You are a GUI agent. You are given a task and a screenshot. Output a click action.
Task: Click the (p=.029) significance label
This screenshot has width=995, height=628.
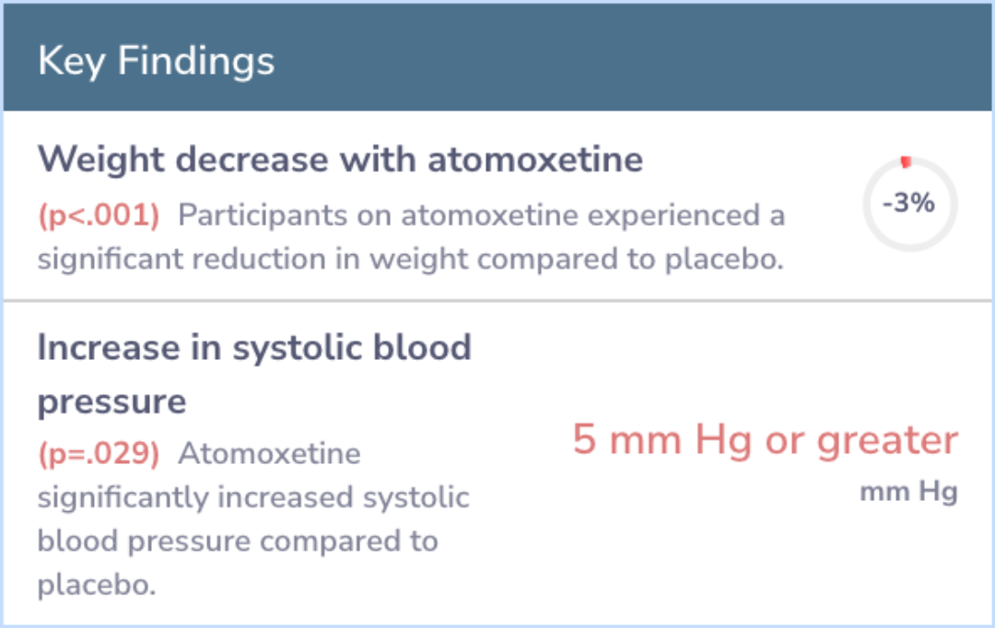click(99, 454)
